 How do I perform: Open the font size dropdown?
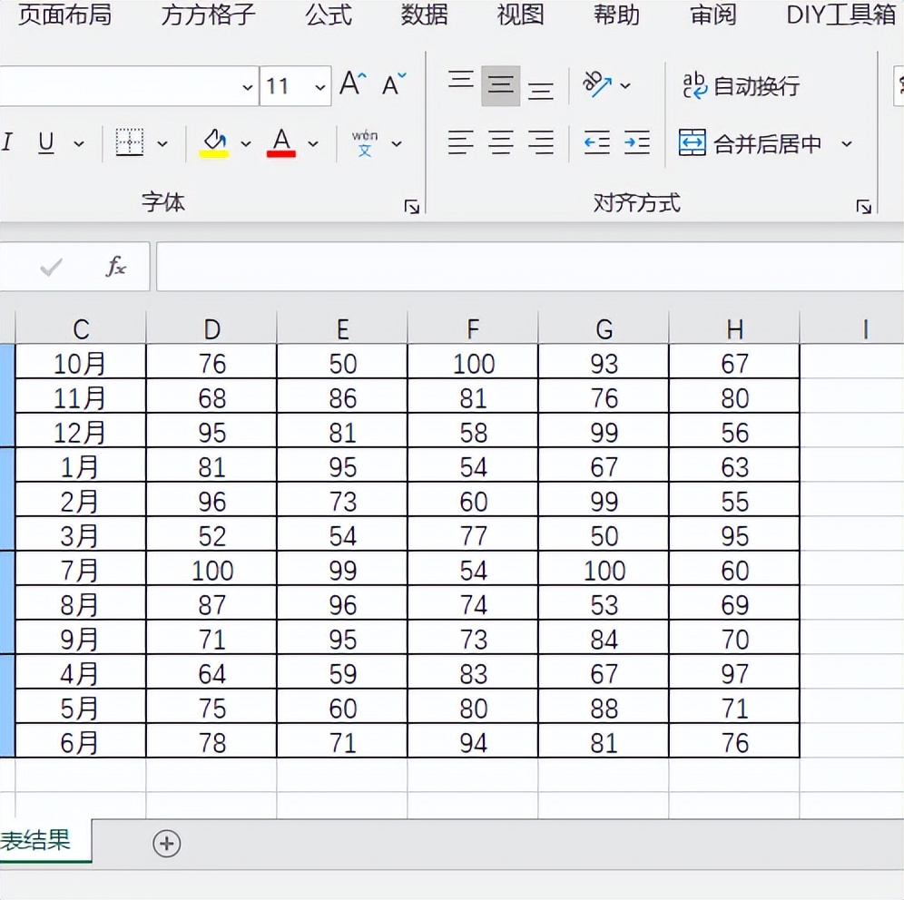pyautogui.click(x=319, y=87)
